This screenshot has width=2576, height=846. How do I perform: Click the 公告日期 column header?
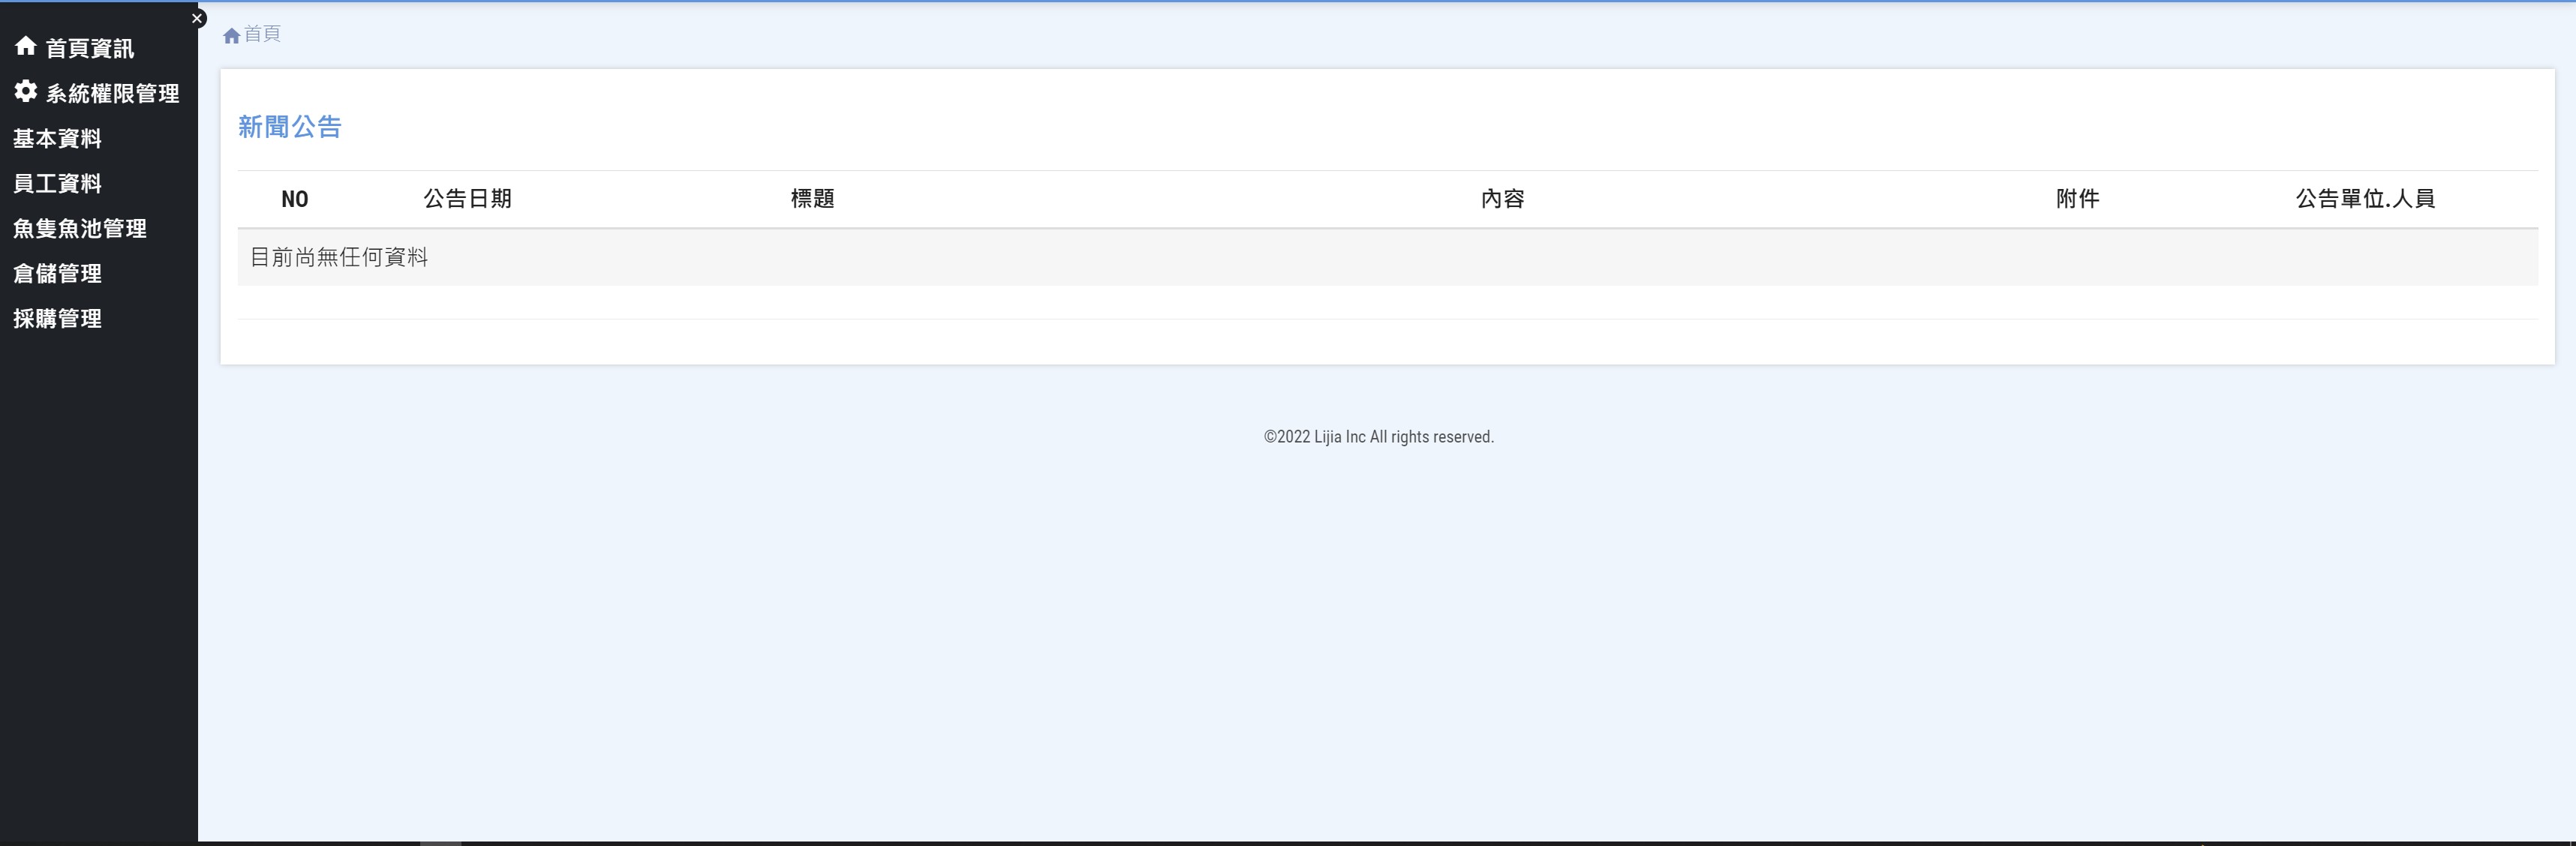[x=467, y=198]
